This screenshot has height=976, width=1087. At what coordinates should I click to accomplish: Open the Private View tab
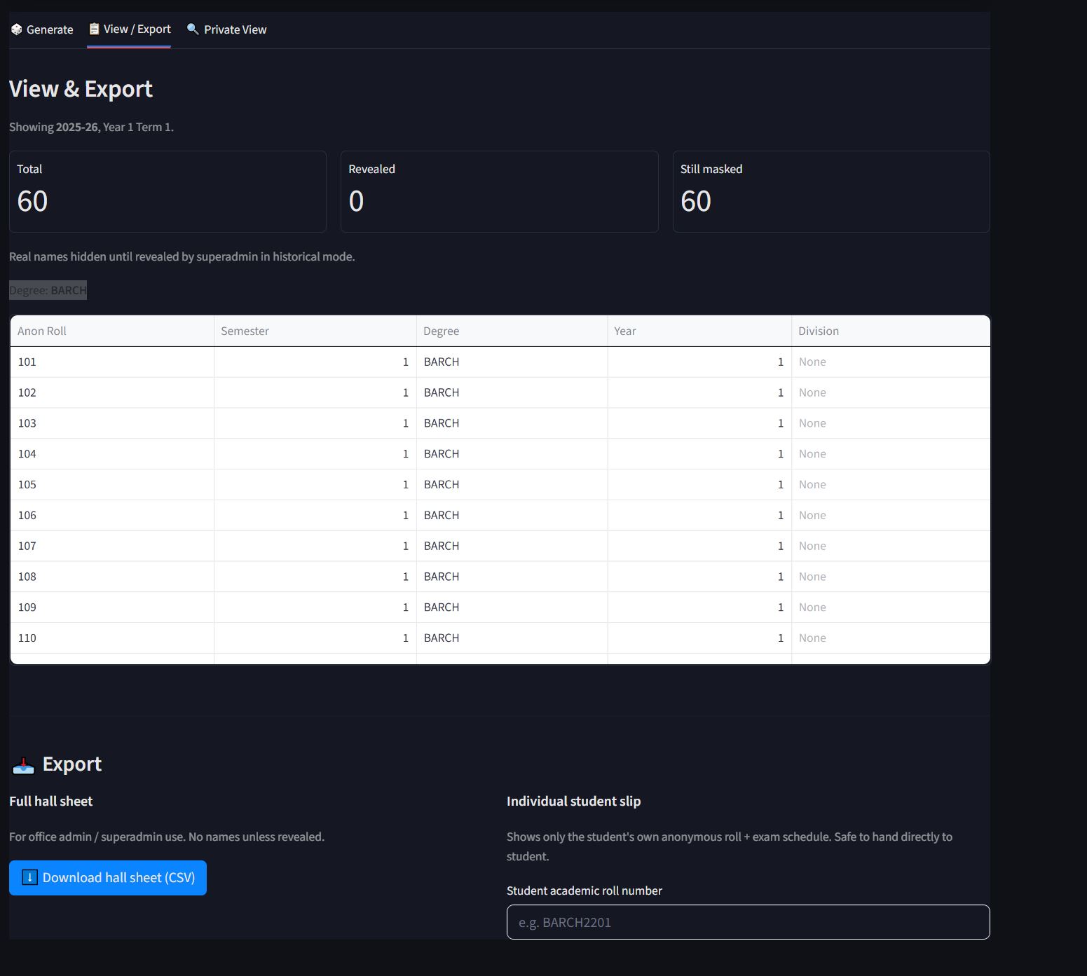pyautogui.click(x=227, y=29)
